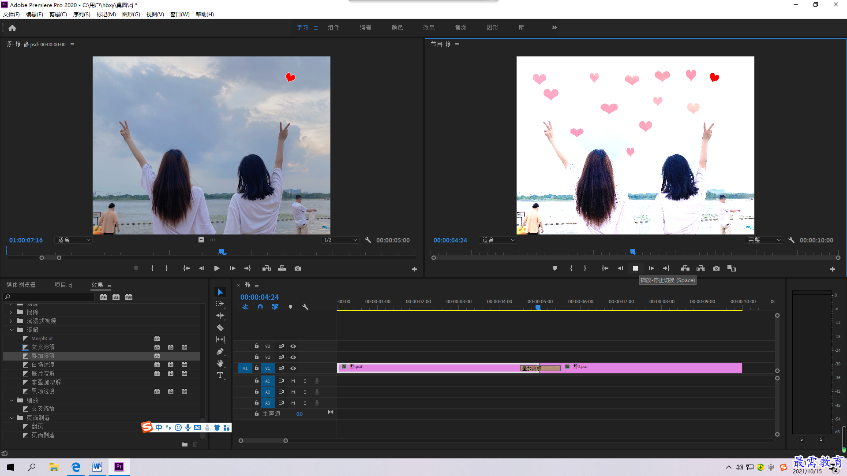The height and width of the screenshot is (476, 847).
Task: Select the Pen tool
Action: point(220,351)
